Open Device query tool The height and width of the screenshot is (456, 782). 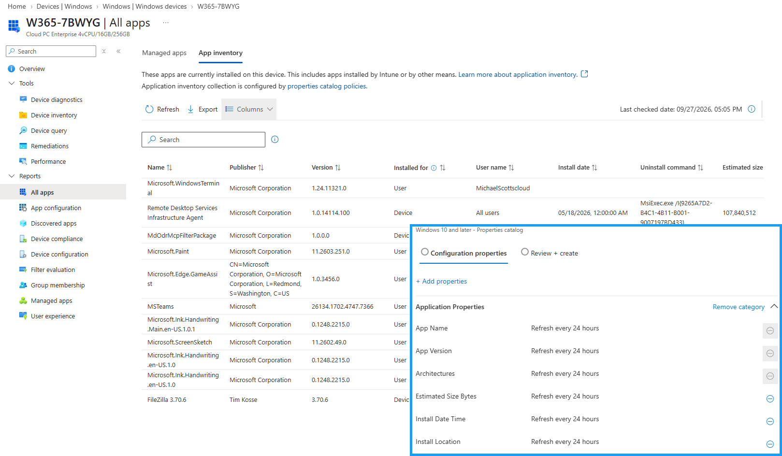(49, 130)
